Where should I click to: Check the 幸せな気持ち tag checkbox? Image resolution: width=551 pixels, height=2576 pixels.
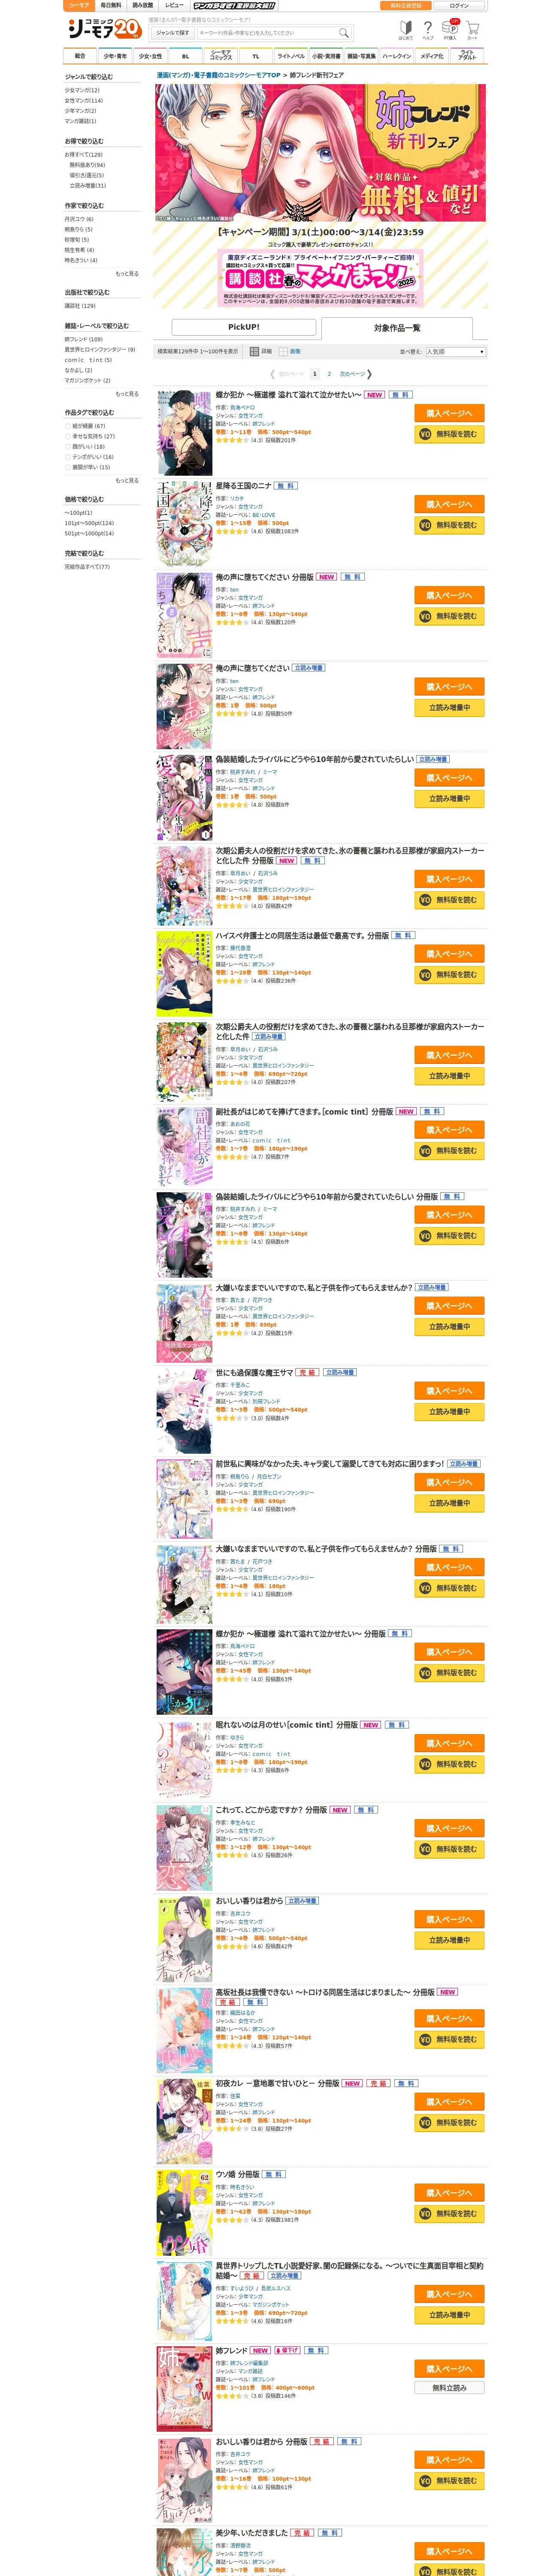click(x=67, y=436)
